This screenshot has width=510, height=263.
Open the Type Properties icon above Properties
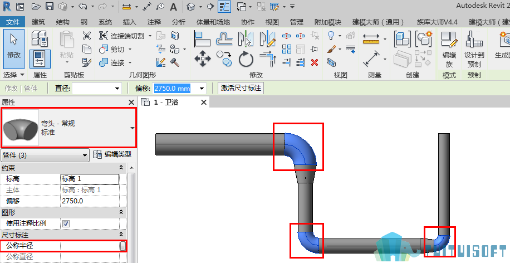40,38
